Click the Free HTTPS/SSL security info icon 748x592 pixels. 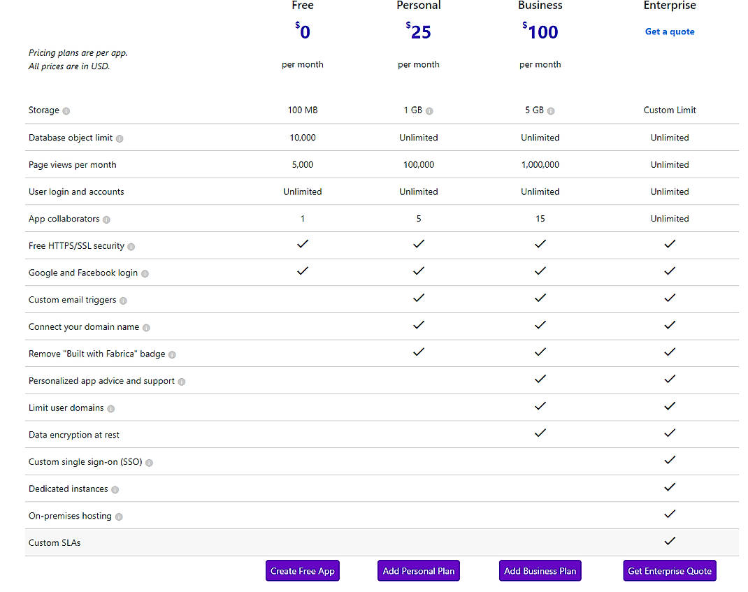click(133, 246)
